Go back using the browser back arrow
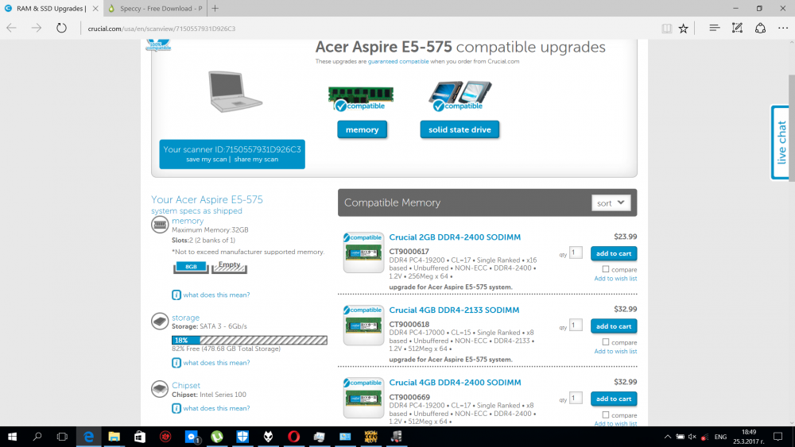795x447 pixels. tap(12, 29)
